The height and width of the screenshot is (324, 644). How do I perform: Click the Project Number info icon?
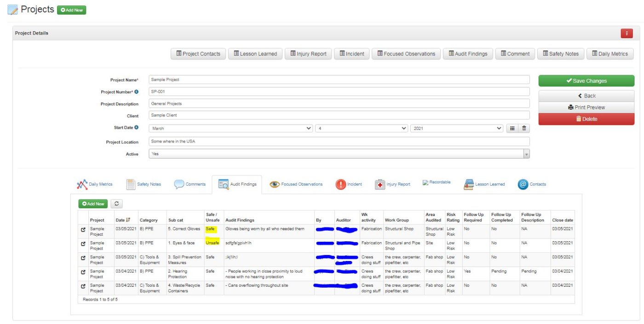(136, 92)
